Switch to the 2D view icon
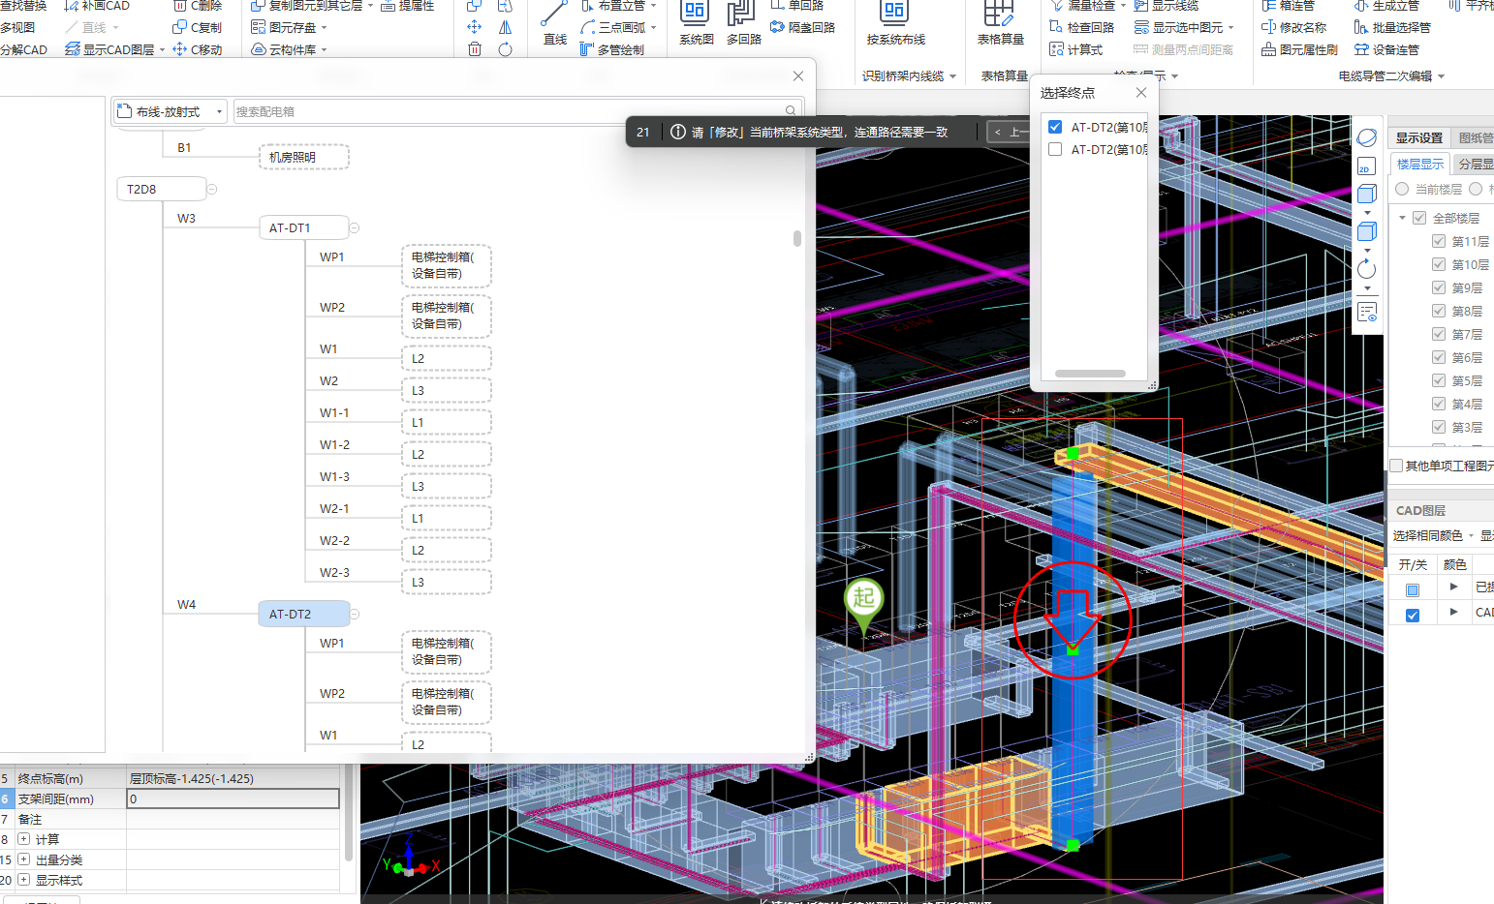The image size is (1494, 904). pyautogui.click(x=1367, y=166)
